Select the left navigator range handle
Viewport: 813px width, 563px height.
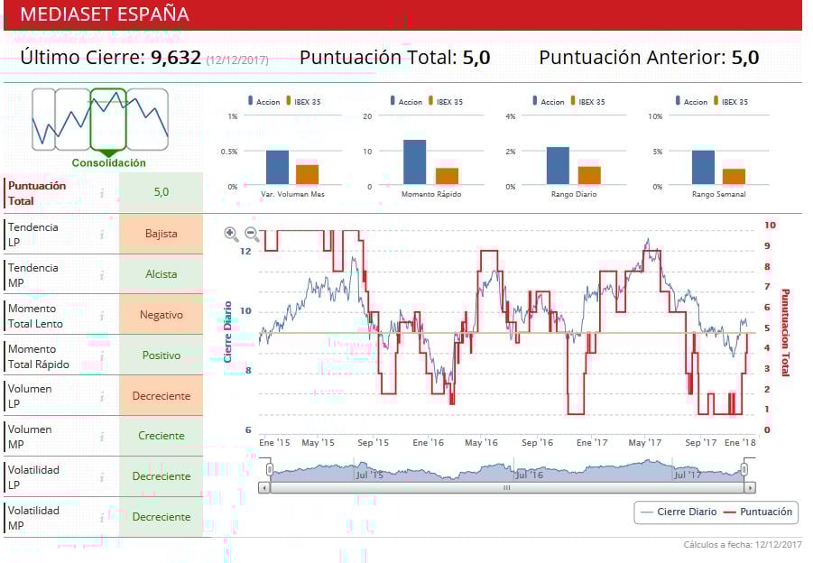[x=270, y=470]
